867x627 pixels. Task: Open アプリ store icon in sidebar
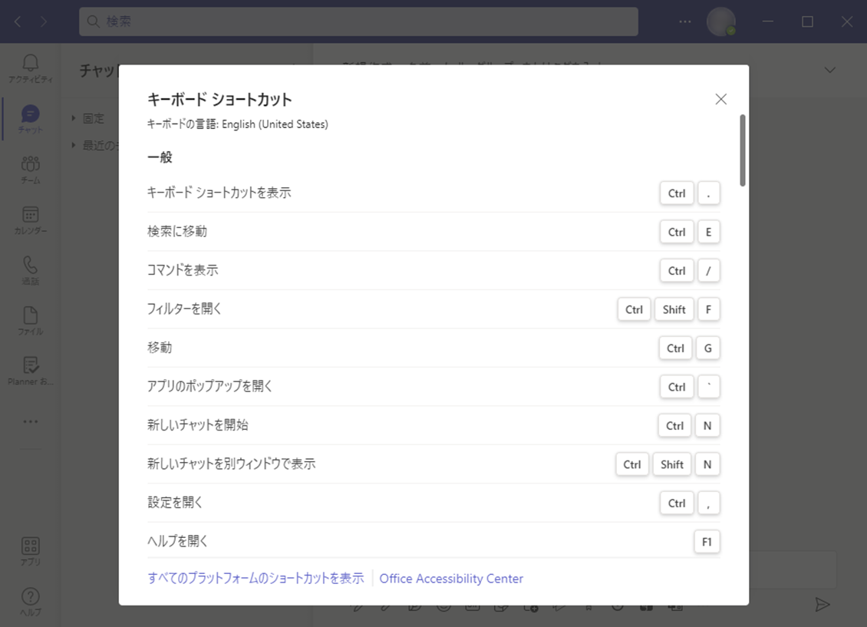31,551
